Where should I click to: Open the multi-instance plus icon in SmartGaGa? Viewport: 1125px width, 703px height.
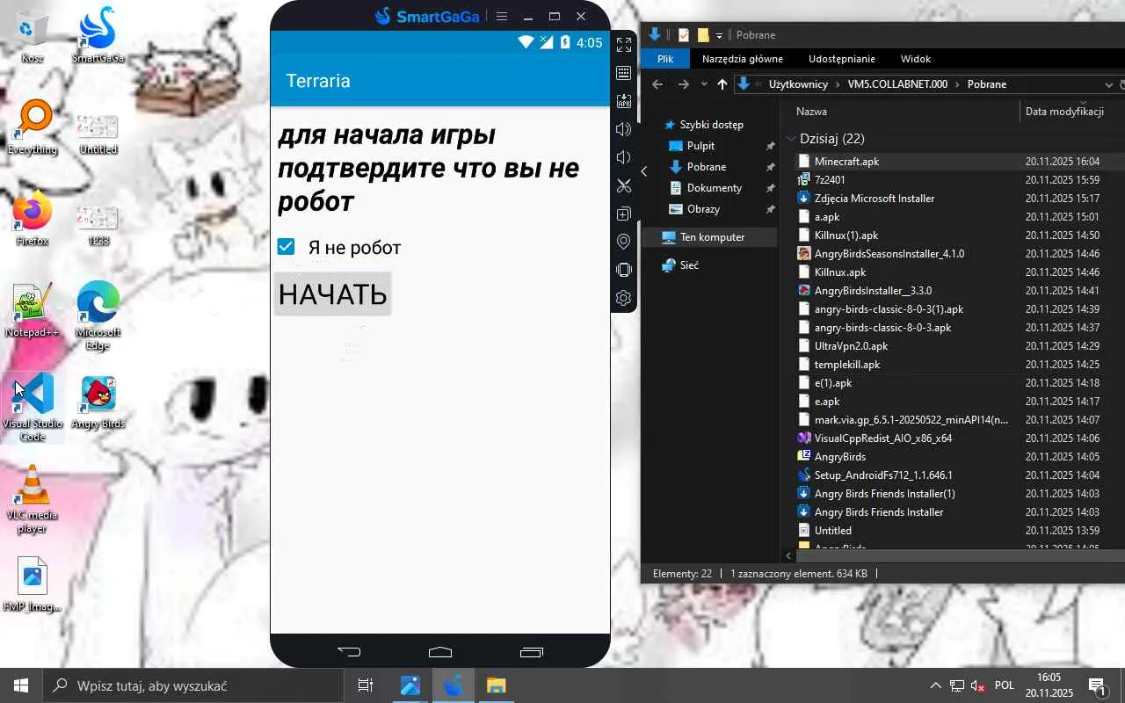(x=624, y=214)
